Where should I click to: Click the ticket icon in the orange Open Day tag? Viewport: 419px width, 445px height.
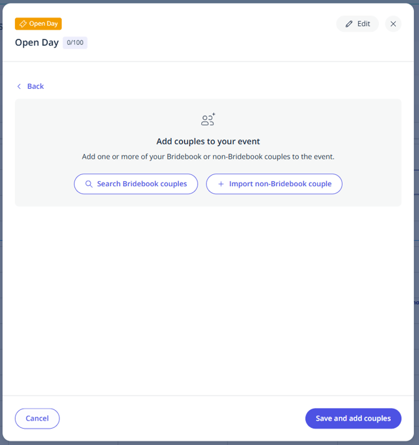tap(23, 24)
